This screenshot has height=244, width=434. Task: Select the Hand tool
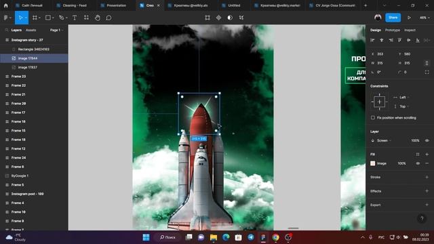(98, 18)
